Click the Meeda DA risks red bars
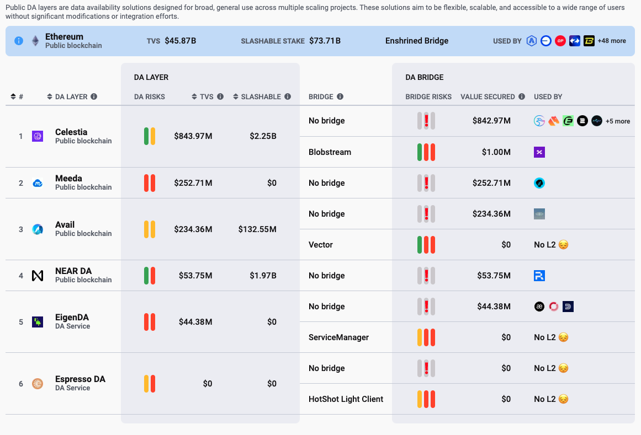The image size is (641, 435). coord(150,183)
